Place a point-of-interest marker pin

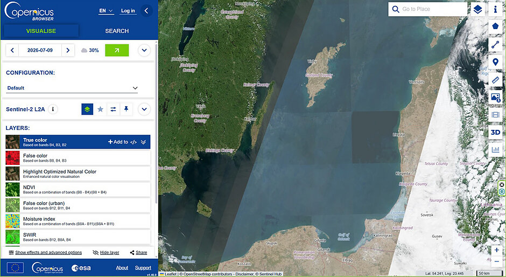pyautogui.click(x=495, y=62)
